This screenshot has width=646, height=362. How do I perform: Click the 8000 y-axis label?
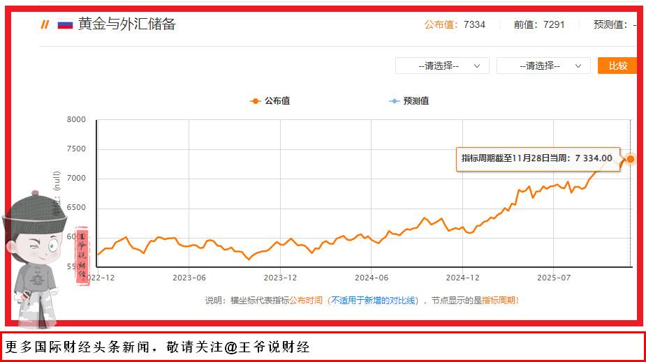pos(76,119)
